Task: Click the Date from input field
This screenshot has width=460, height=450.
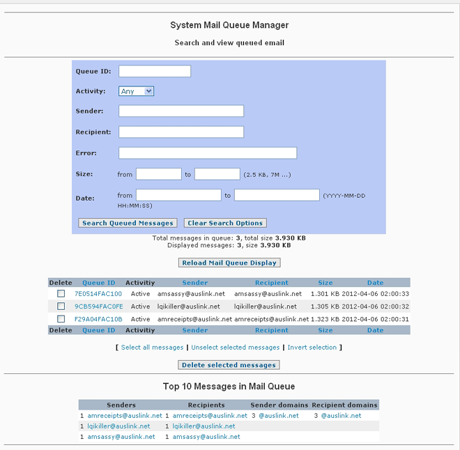Action: (178, 195)
